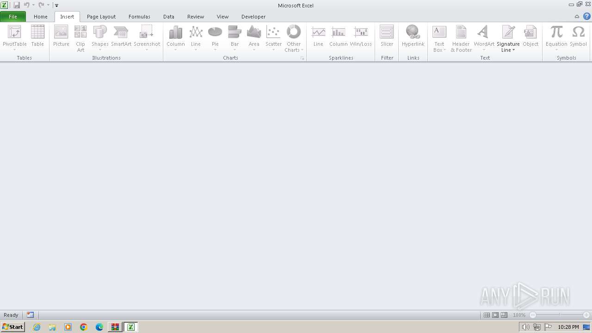Switch to the Formulas tab
592x333 pixels.
[139, 17]
